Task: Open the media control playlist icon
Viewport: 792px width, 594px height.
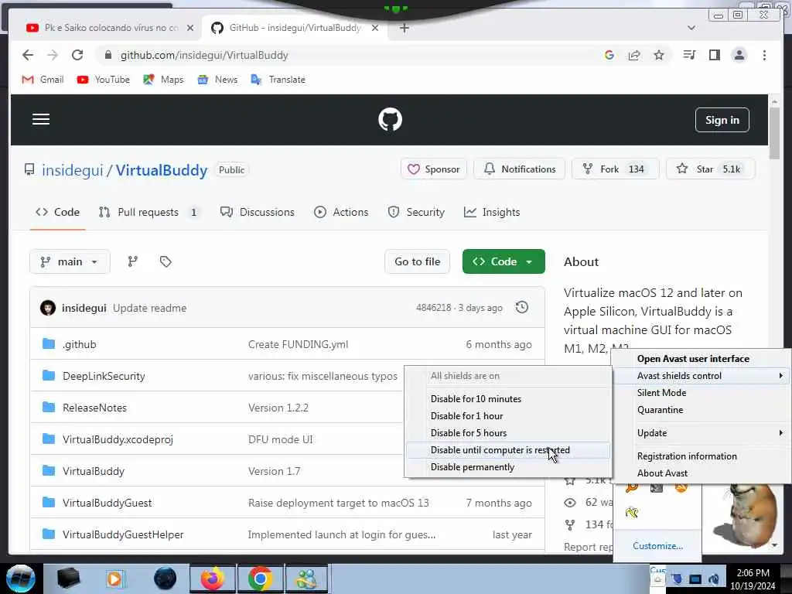Action: click(x=689, y=55)
